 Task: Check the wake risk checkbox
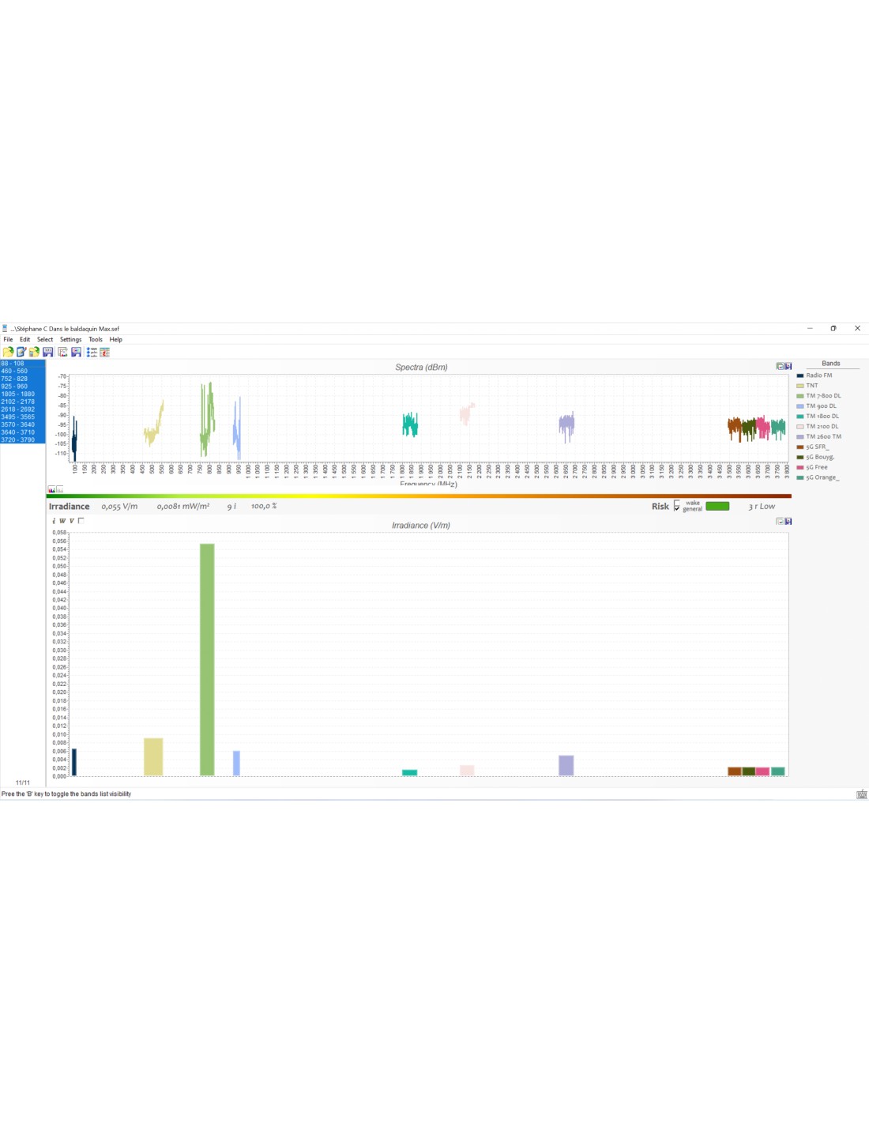[677, 503]
